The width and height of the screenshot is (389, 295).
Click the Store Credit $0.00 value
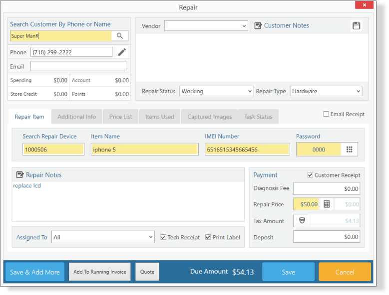pos(60,94)
